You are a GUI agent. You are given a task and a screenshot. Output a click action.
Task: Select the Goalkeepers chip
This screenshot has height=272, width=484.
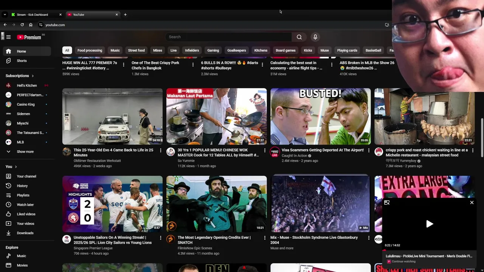(x=236, y=50)
